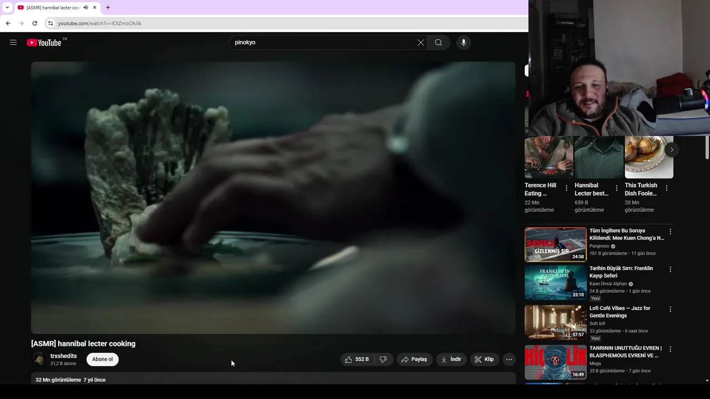This screenshot has height=399, width=710.
Task: View site information icon in the address bar
Action: 50,23
